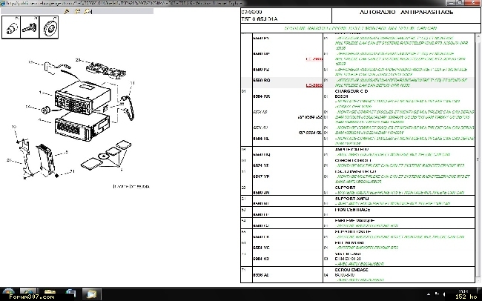The image size is (482, 301).
Task: Open the round washer disc part thumbnail
Action: [x=49, y=27]
